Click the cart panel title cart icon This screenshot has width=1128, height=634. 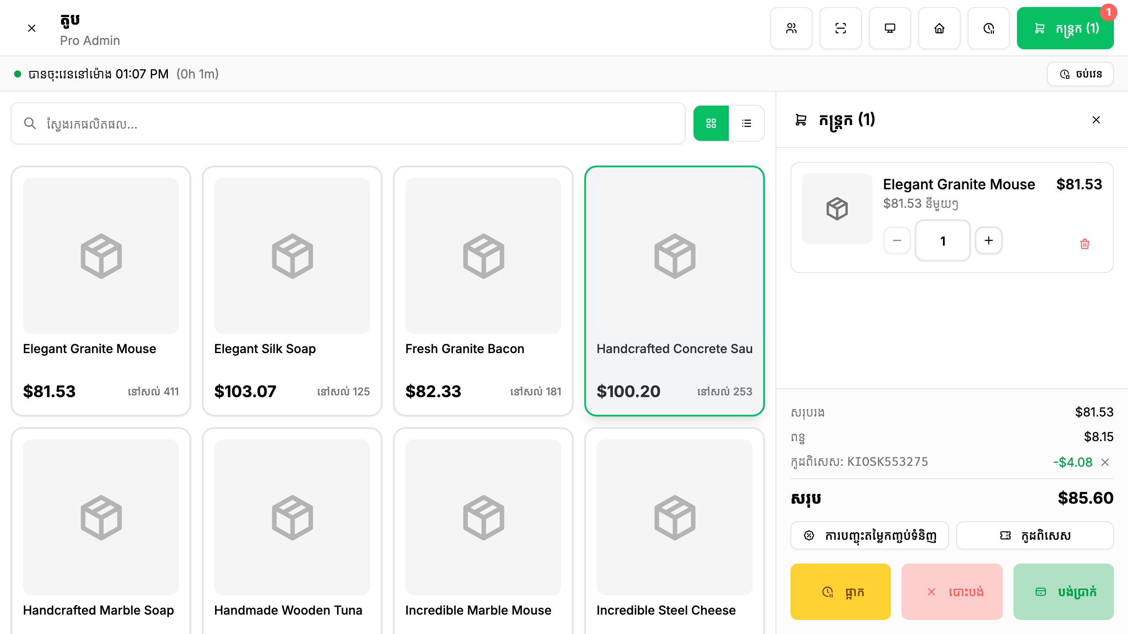[801, 120]
